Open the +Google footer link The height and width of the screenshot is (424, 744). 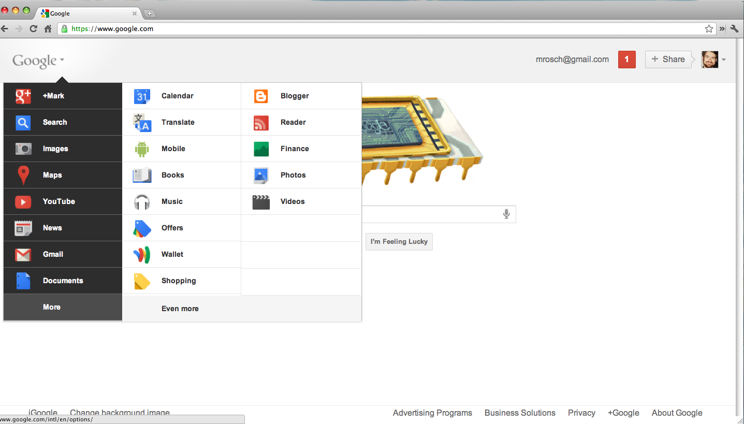(623, 413)
